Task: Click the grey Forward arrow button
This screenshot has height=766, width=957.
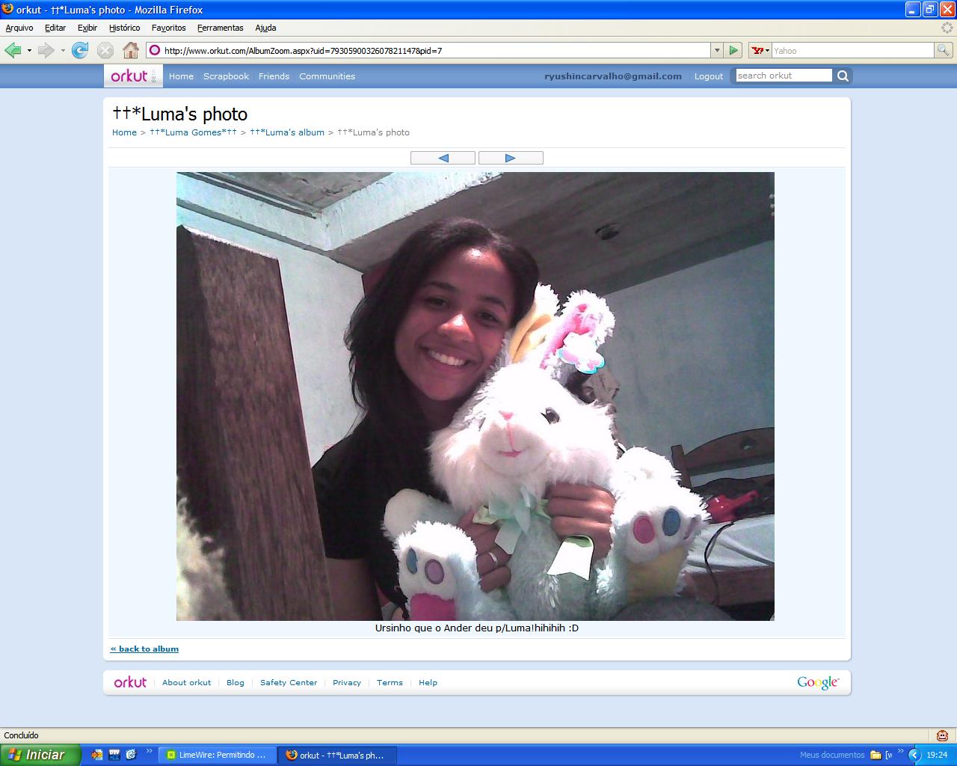Action: [46, 50]
